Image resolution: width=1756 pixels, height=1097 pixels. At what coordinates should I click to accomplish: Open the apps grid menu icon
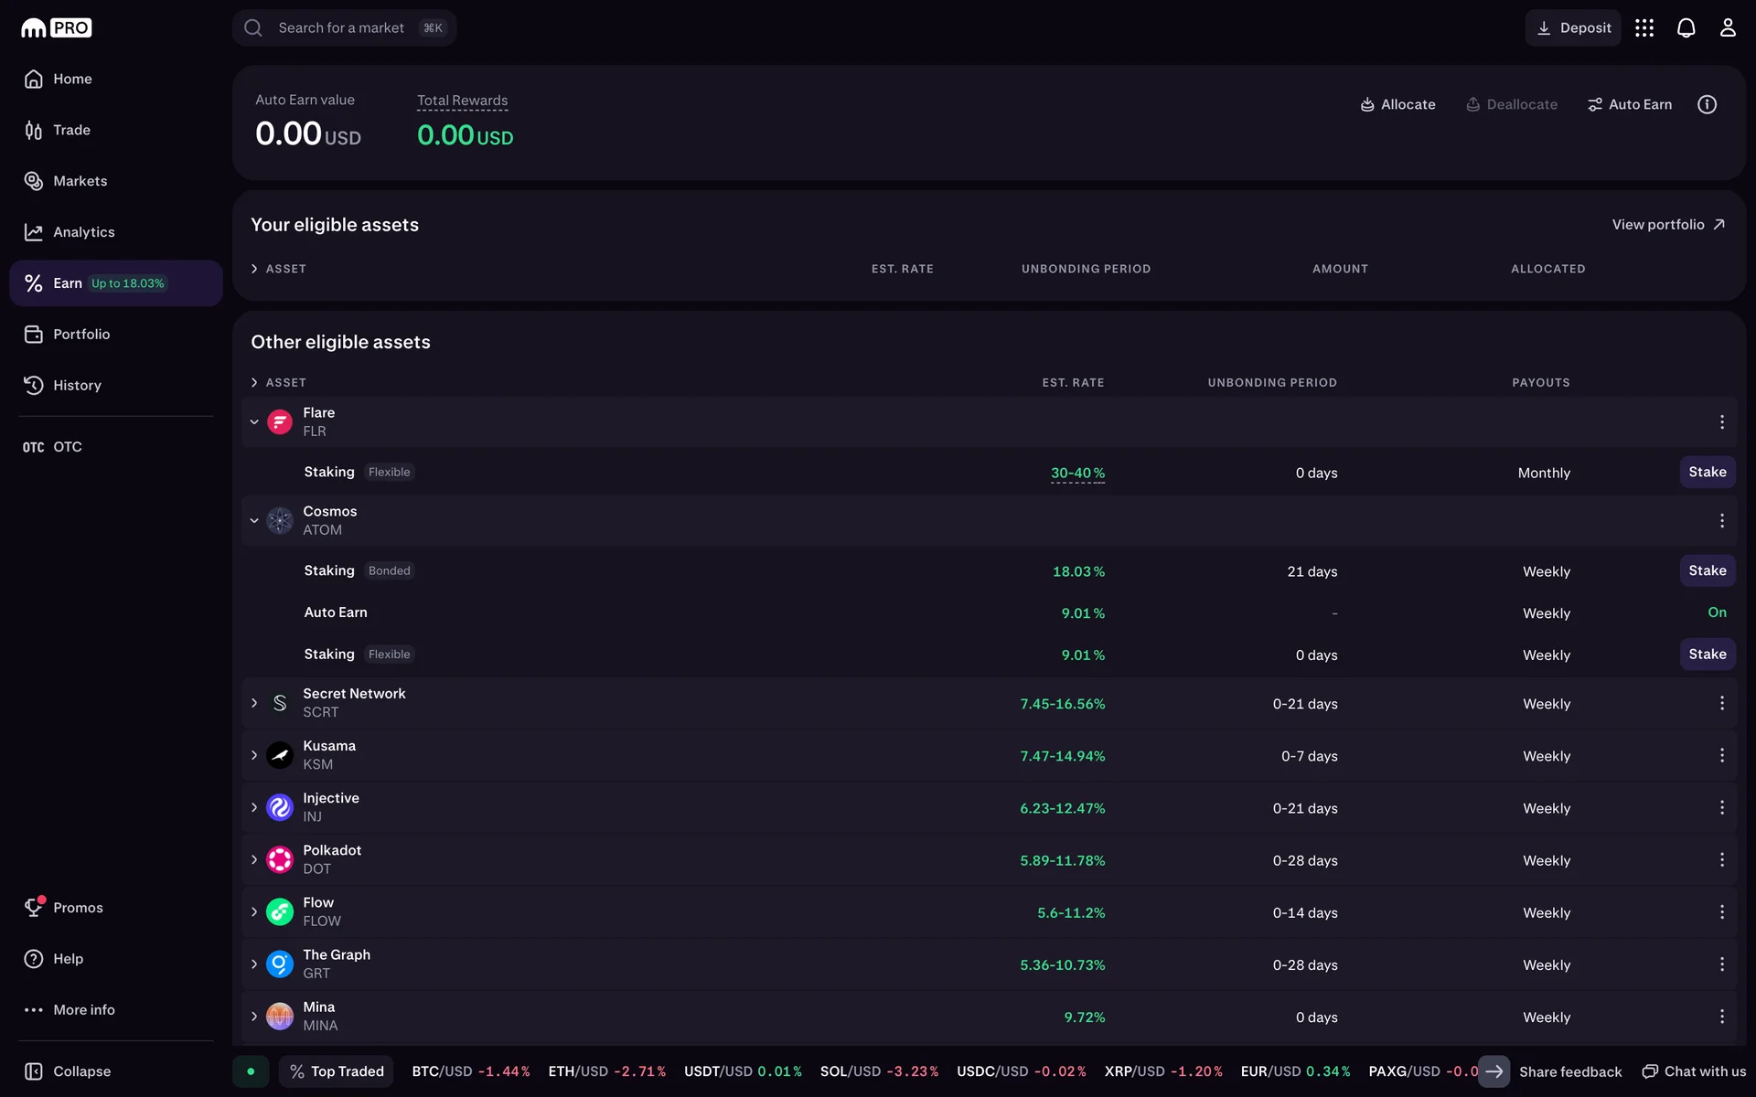pyautogui.click(x=1644, y=28)
